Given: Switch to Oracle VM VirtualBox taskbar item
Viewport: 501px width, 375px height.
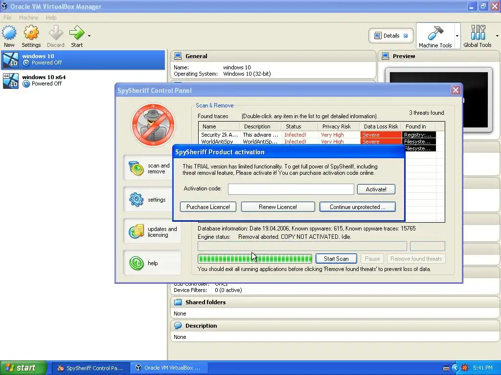Looking at the screenshot, I should tap(169, 368).
